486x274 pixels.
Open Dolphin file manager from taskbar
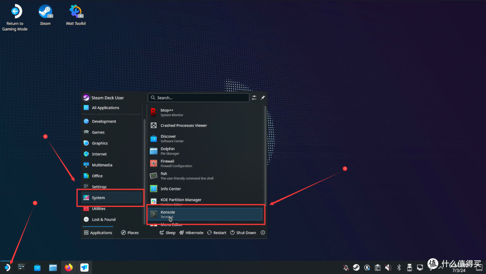tap(53, 267)
